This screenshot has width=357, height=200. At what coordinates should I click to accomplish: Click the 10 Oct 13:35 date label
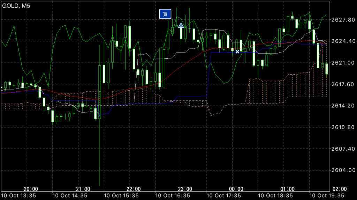18,195
